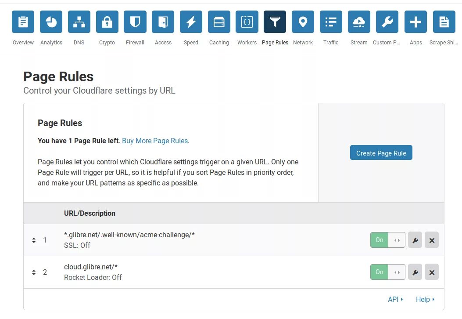
Task: Open the Caching drive icon
Action: pyautogui.click(x=219, y=22)
